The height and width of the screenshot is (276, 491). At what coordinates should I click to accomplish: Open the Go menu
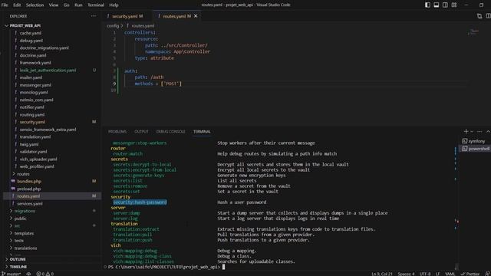coord(67,5)
